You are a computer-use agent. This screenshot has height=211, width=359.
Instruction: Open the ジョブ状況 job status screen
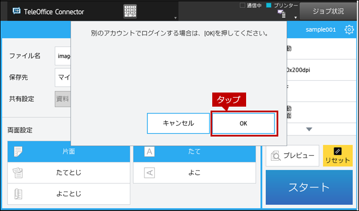click(x=328, y=11)
